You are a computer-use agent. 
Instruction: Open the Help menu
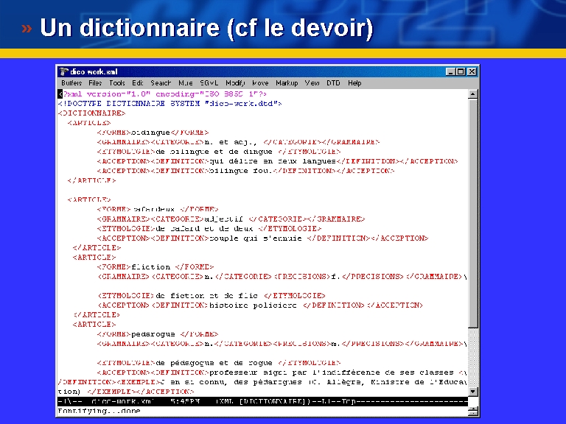coord(354,83)
